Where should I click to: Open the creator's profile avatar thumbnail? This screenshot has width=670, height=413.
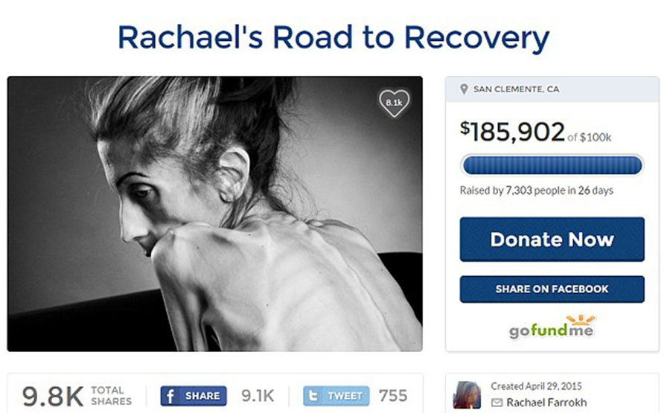467,394
